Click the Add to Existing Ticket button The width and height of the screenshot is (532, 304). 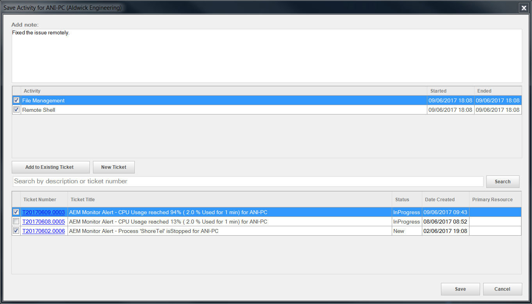(51, 167)
